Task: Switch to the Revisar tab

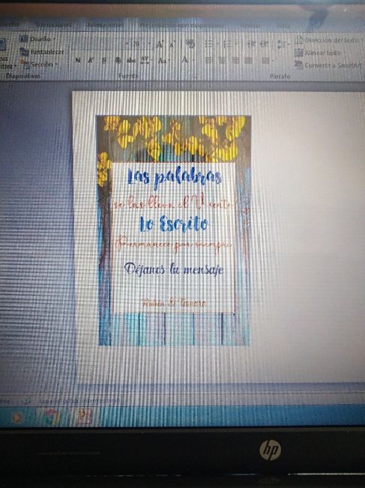Action: pyautogui.click(x=250, y=26)
